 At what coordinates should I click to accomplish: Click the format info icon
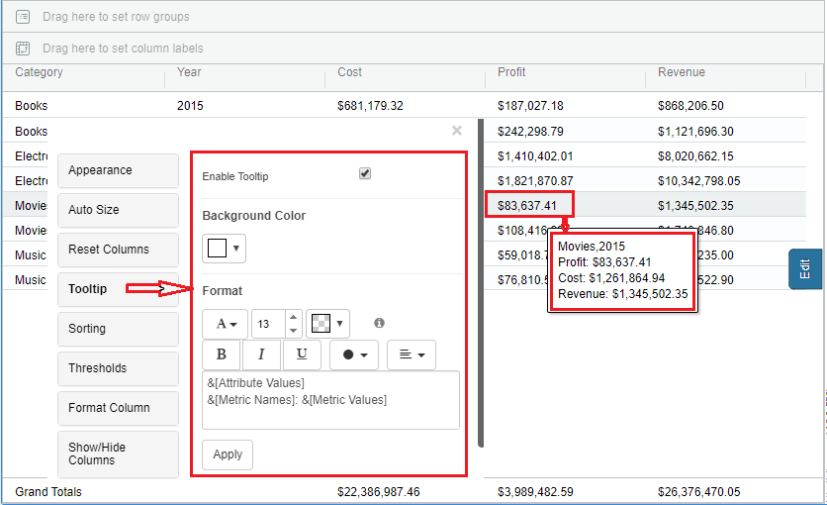pos(379,323)
